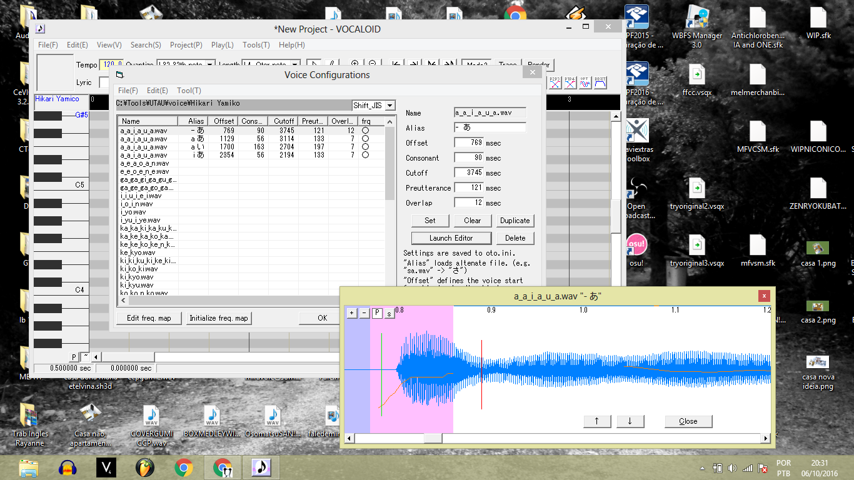
Task: Click the Voice Configurations window icon
Action: click(x=120, y=75)
